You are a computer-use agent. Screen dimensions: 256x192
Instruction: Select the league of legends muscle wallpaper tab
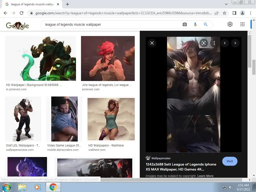(x=32, y=4)
